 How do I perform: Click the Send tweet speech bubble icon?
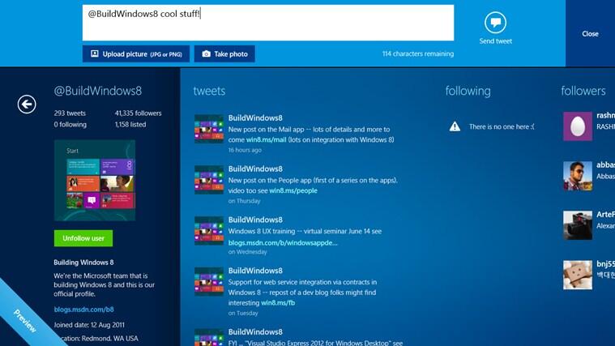point(495,23)
